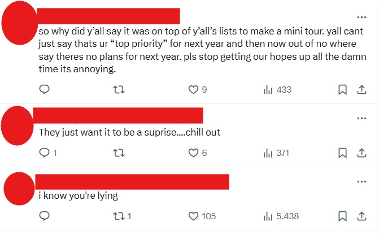This screenshot has height=235, width=379.
Task: Share the mini tour complaint tweet
Action: (x=361, y=90)
